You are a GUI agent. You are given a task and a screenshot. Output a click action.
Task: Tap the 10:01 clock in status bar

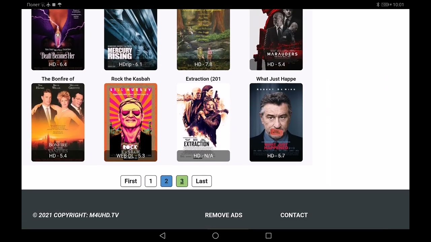[398, 5]
